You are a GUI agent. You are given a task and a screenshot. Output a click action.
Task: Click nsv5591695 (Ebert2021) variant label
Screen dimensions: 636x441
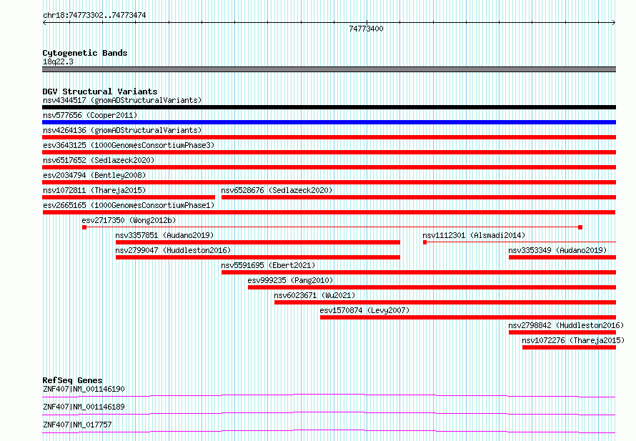(x=268, y=265)
